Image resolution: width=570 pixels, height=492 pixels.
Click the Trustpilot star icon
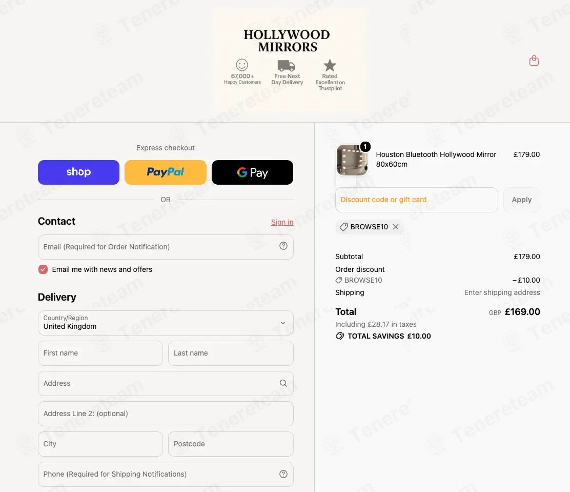tap(330, 66)
